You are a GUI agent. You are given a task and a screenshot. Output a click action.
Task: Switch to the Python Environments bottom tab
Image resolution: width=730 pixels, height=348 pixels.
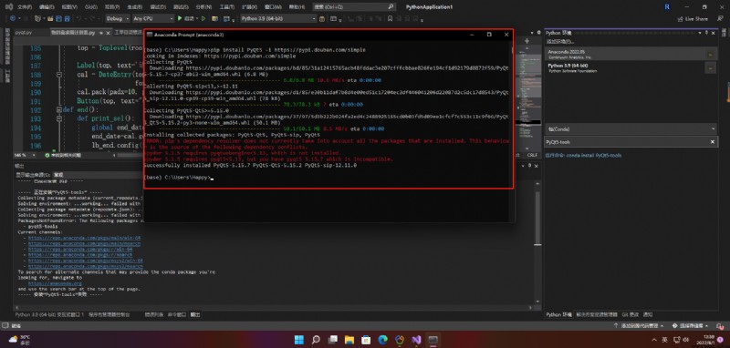[558, 314]
